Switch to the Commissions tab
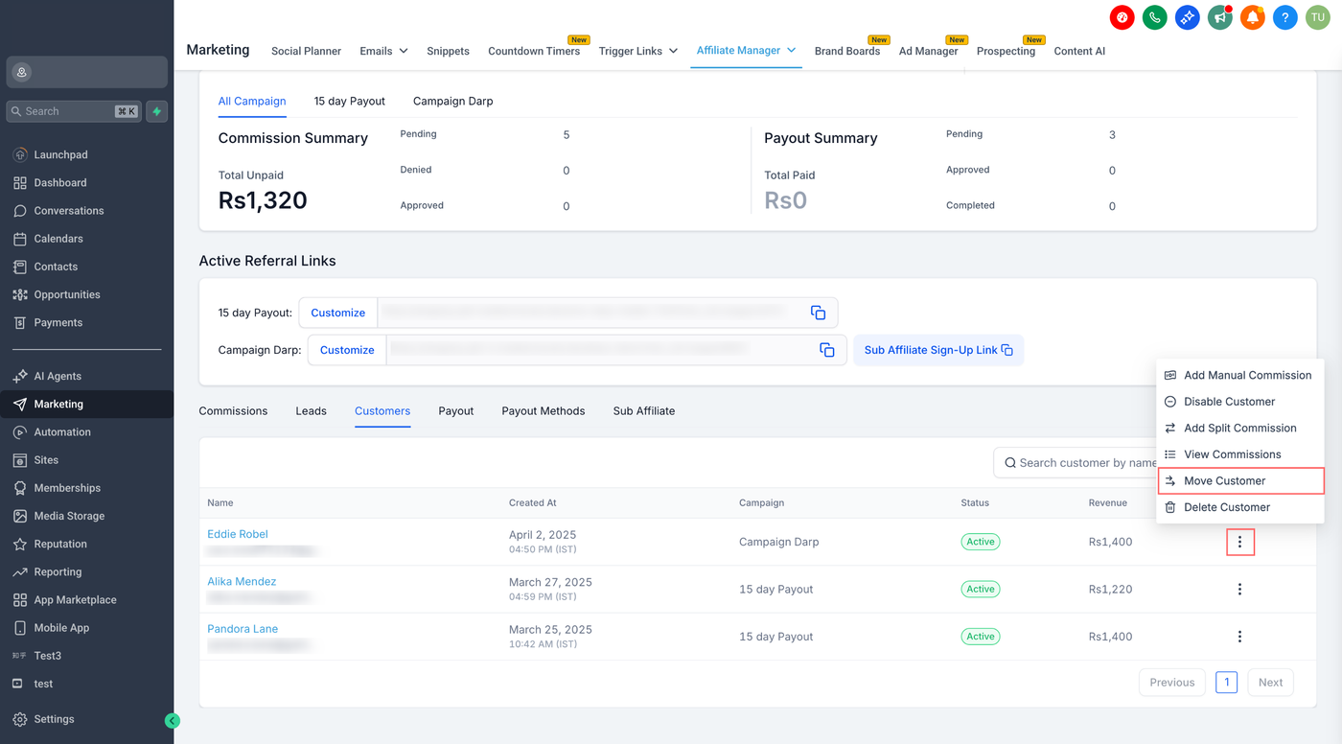1342x744 pixels. coord(233,411)
